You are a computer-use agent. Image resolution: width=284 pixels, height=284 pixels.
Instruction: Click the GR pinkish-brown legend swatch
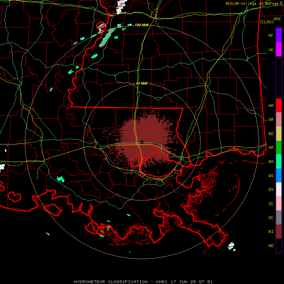point(279,119)
